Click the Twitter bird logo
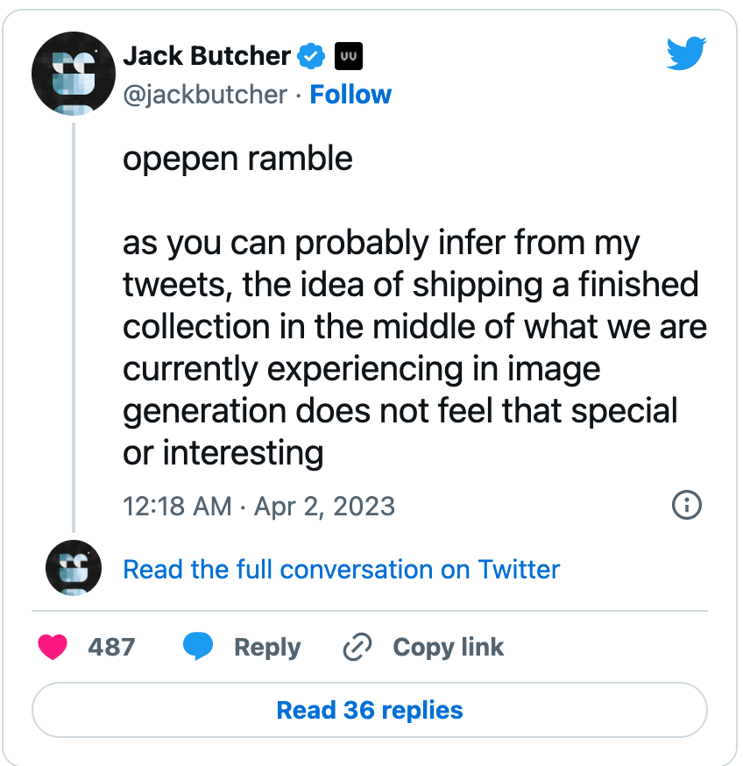743x766 pixels. pos(686,53)
